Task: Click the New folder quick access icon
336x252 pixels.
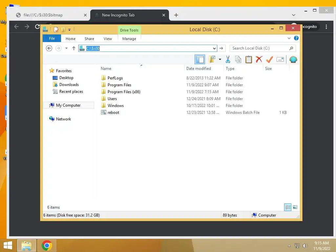Action: coord(63,29)
